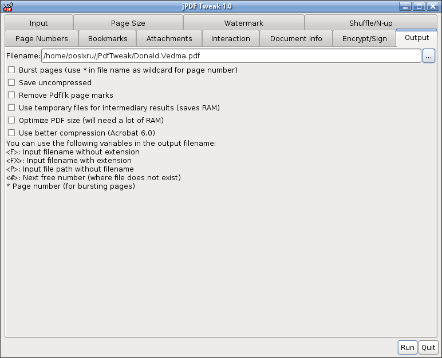Enable the Burst pages checkbox
Screen dimensions: 442x358
(11, 70)
